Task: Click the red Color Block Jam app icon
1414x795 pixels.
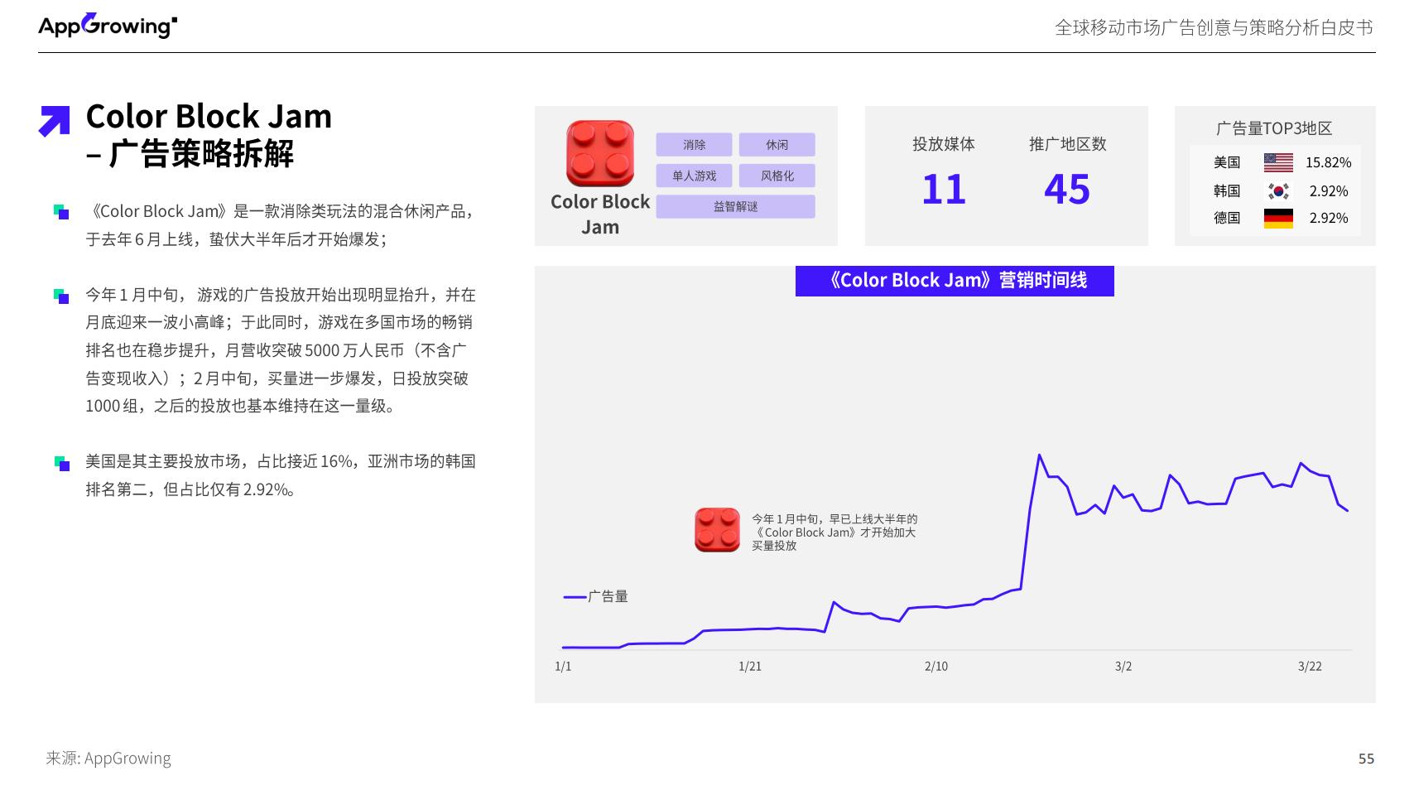Action: [600, 153]
